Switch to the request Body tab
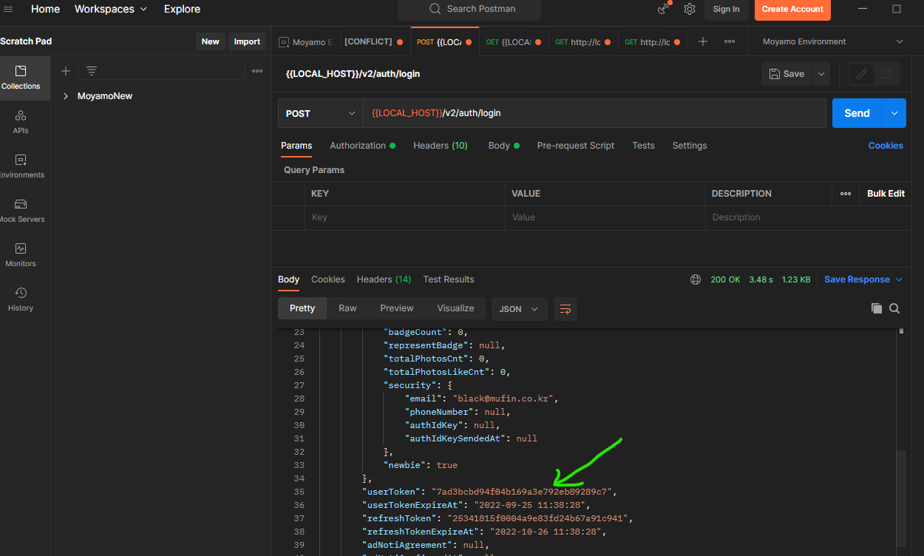Viewport: 924px width, 556px height. tap(503, 146)
